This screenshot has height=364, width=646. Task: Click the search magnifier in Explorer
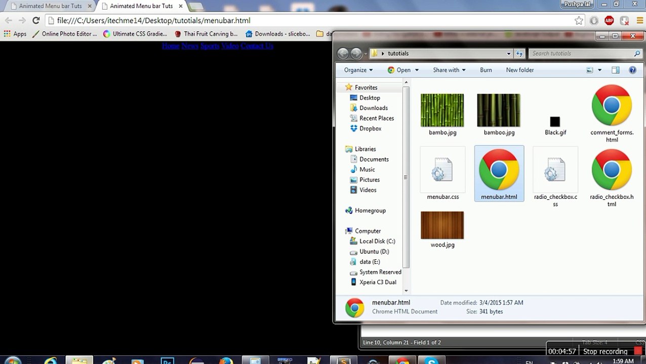click(637, 54)
